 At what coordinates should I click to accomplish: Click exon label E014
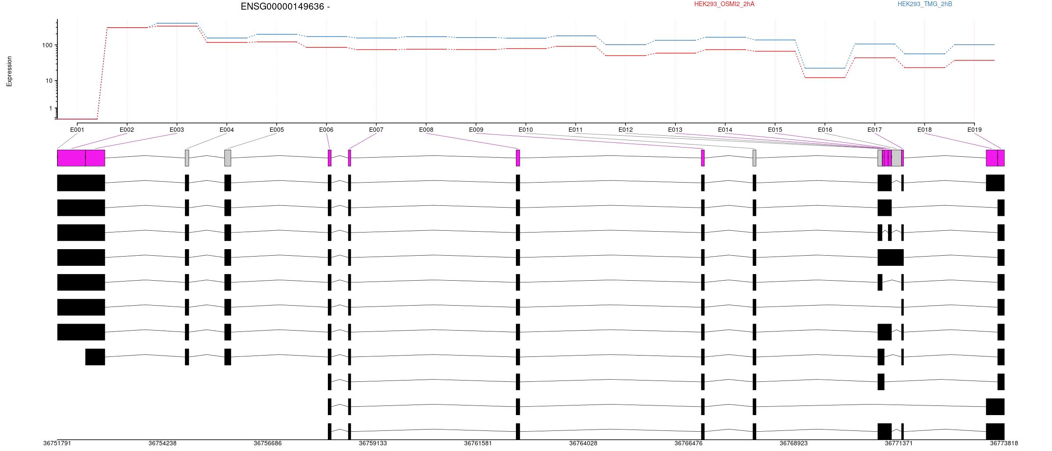pyautogui.click(x=725, y=130)
